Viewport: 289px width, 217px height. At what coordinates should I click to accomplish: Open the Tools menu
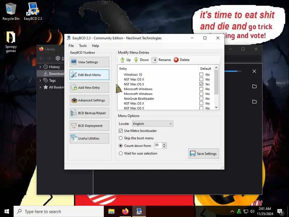tap(83, 46)
